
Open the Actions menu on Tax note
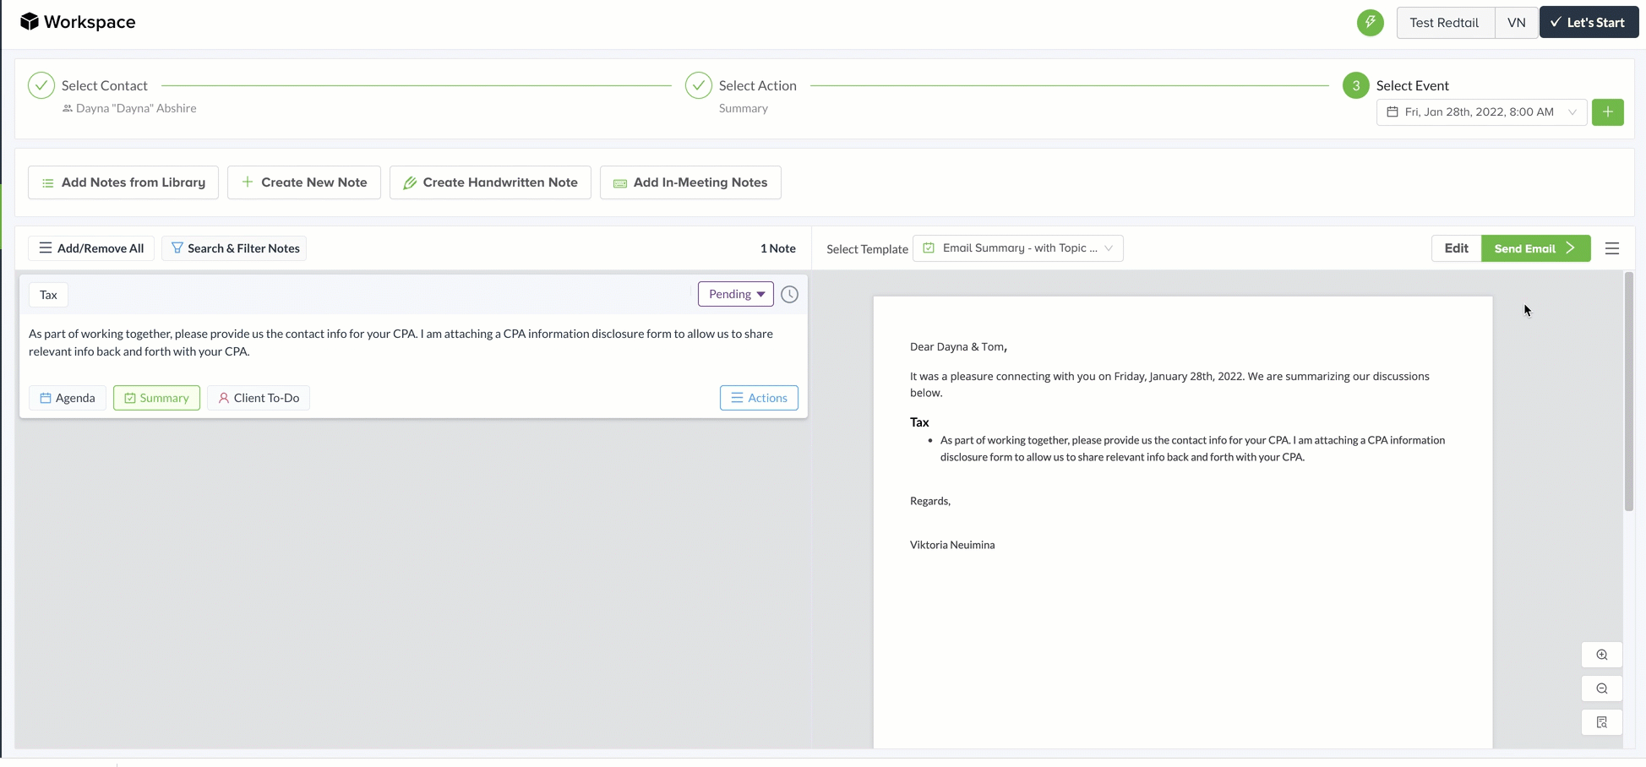[x=759, y=398]
